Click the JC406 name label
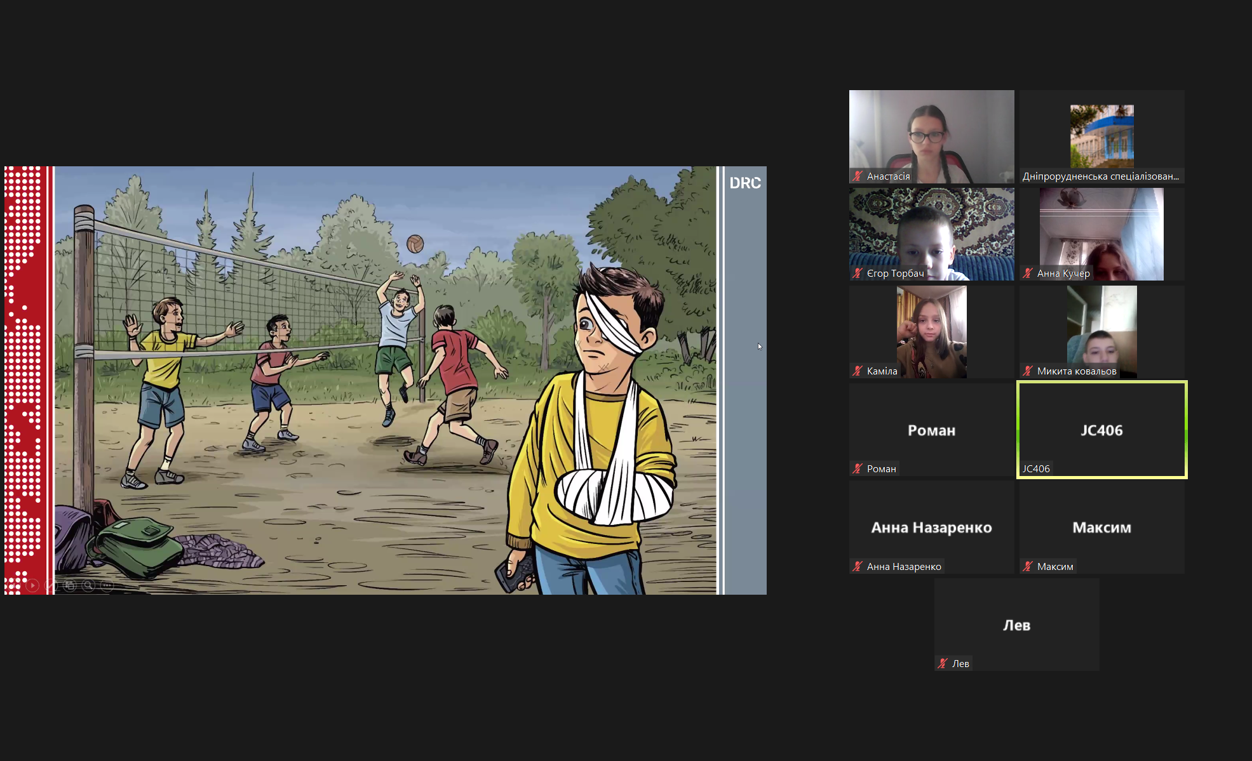Image resolution: width=1252 pixels, height=761 pixels. pyautogui.click(x=1036, y=469)
